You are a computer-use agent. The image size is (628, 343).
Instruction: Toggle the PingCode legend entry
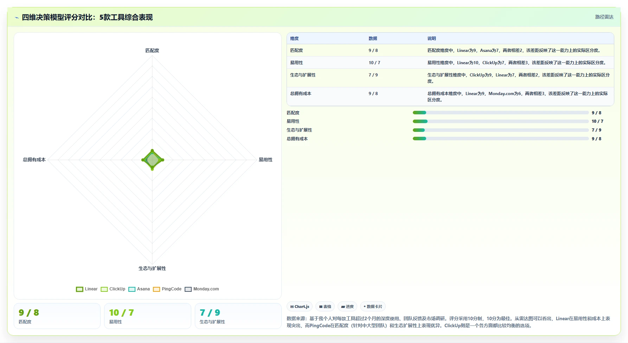point(167,289)
